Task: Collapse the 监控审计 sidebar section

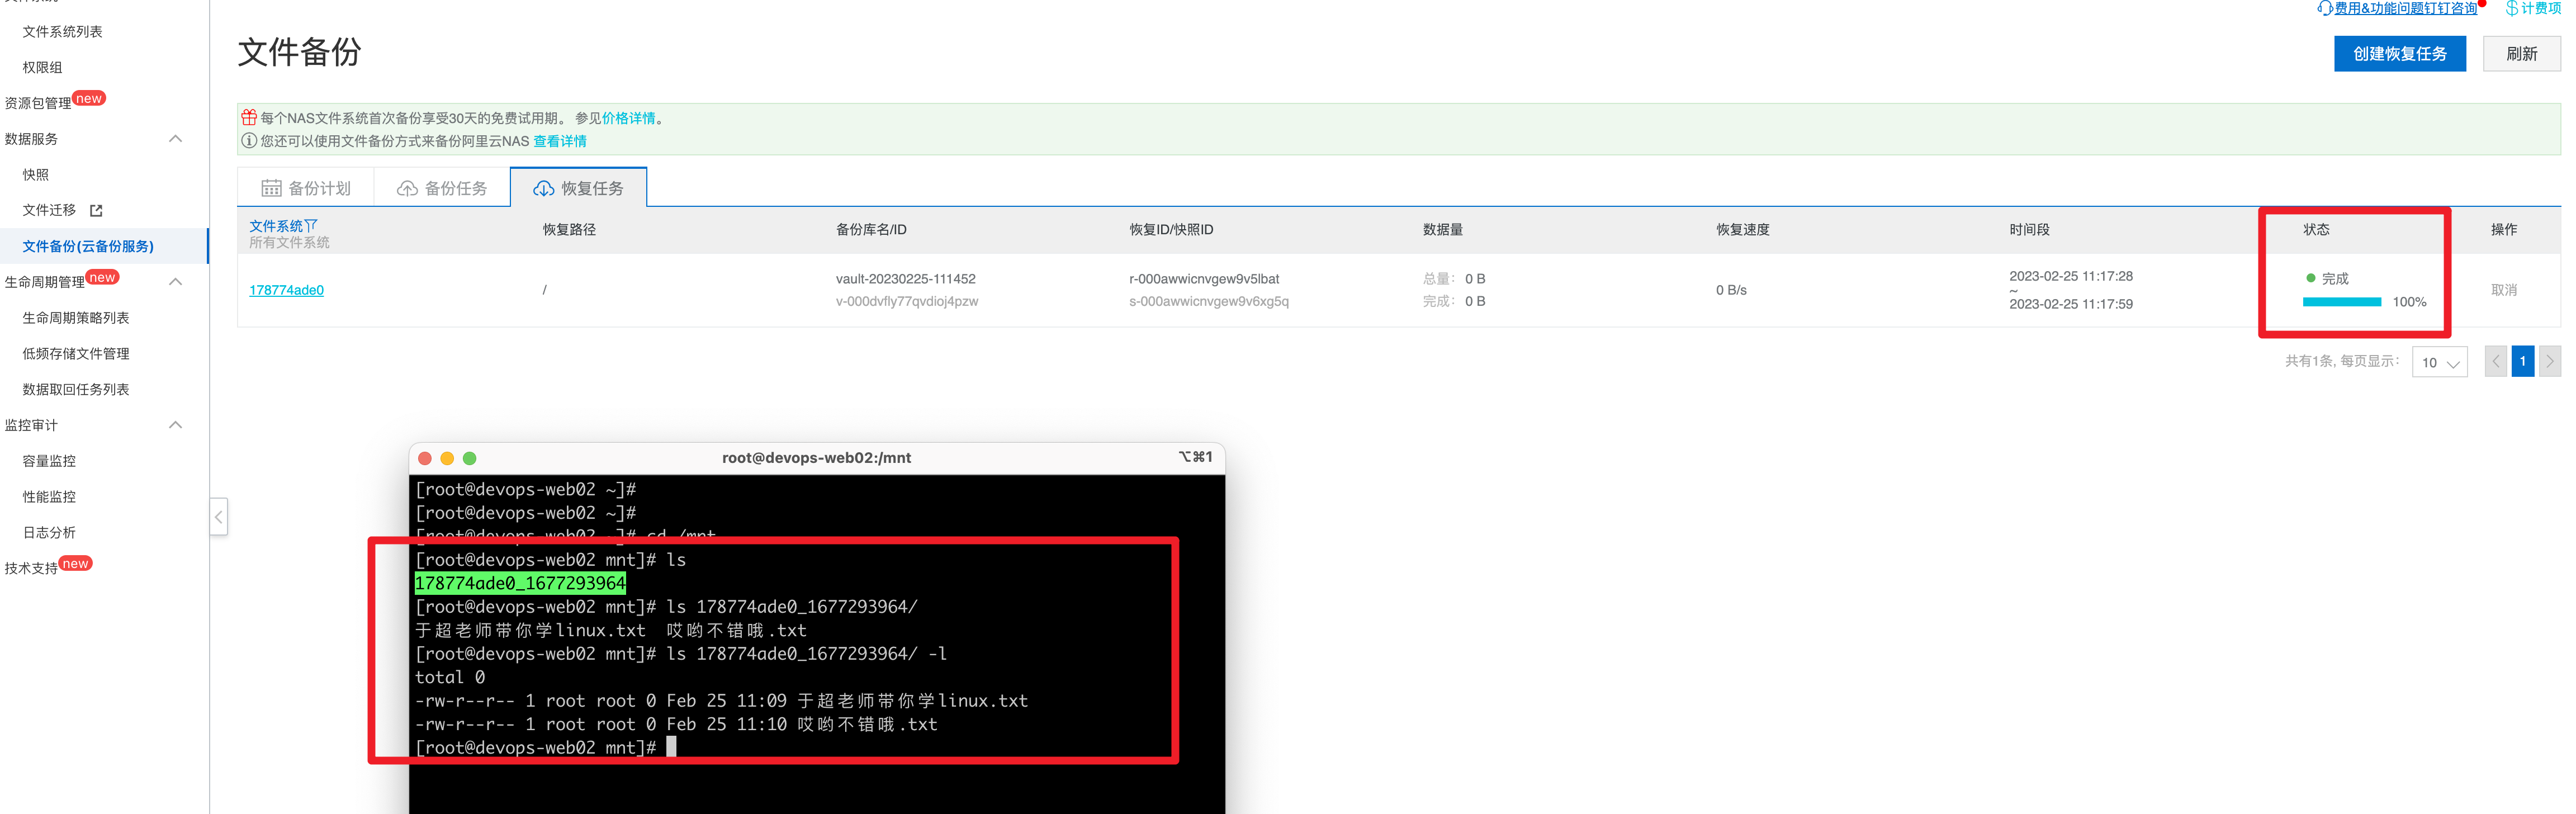Action: 176,425
